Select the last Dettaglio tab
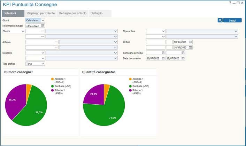The width and height of the screenshot is (246, 146). [x=97, y=13]
